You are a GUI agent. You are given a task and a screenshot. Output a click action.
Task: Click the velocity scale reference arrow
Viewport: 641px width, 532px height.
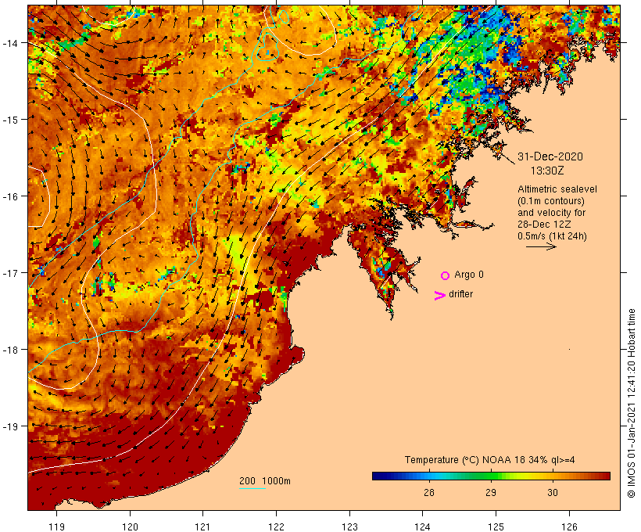click(541, 246)
